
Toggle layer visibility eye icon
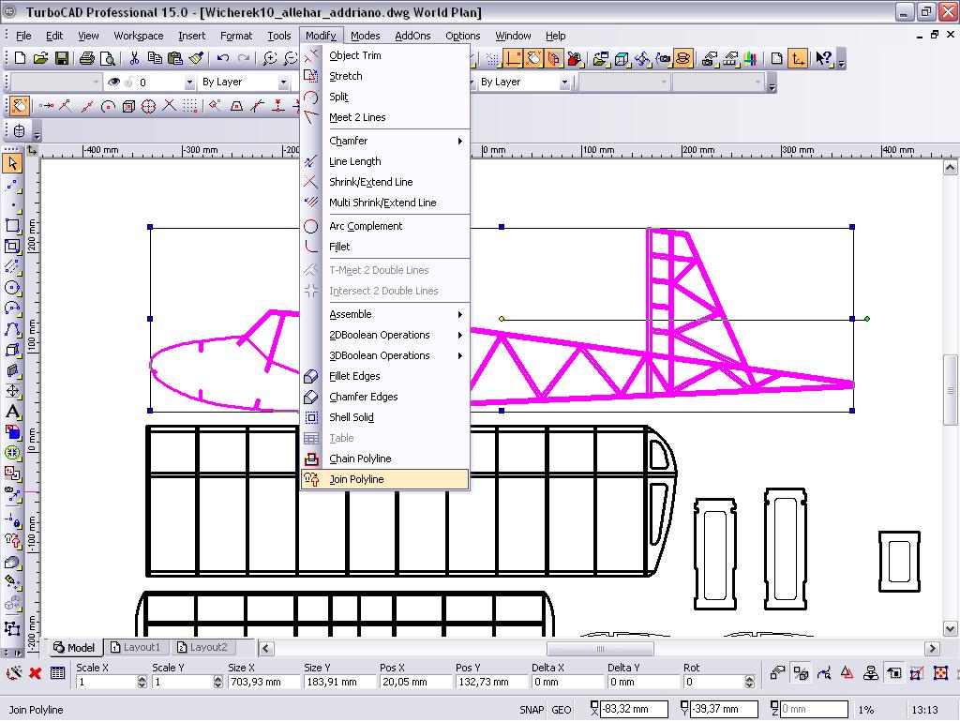113,83
